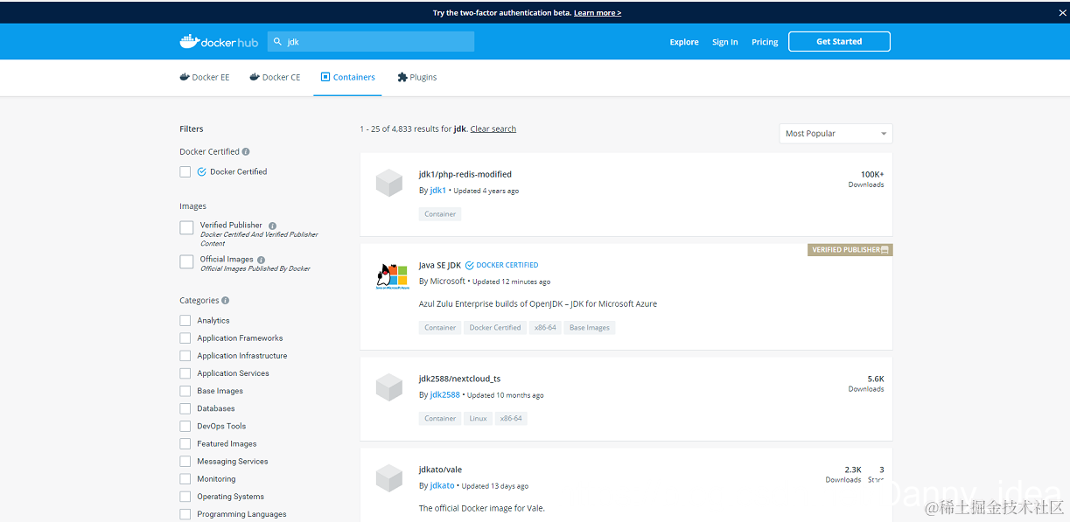
Task: Click the Clear search link
Action: [493, 129]
